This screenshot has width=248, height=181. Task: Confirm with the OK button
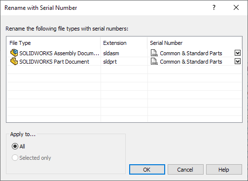tap(147, 170)
